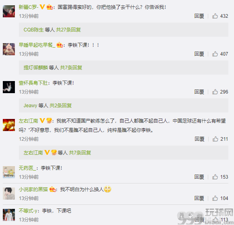Screen dimensions: 234x225
Task: Click the orange V badge beside 新疆C罗-
Action: [42, 7]
